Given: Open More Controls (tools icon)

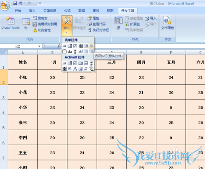Looking at the screenshot, I should 91,69.
